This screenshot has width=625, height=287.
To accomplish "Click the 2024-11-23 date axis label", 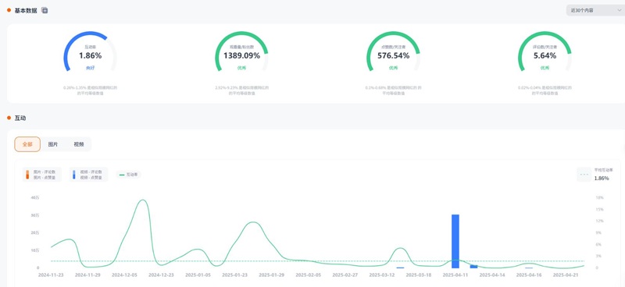I will click(x=51, y=275).
